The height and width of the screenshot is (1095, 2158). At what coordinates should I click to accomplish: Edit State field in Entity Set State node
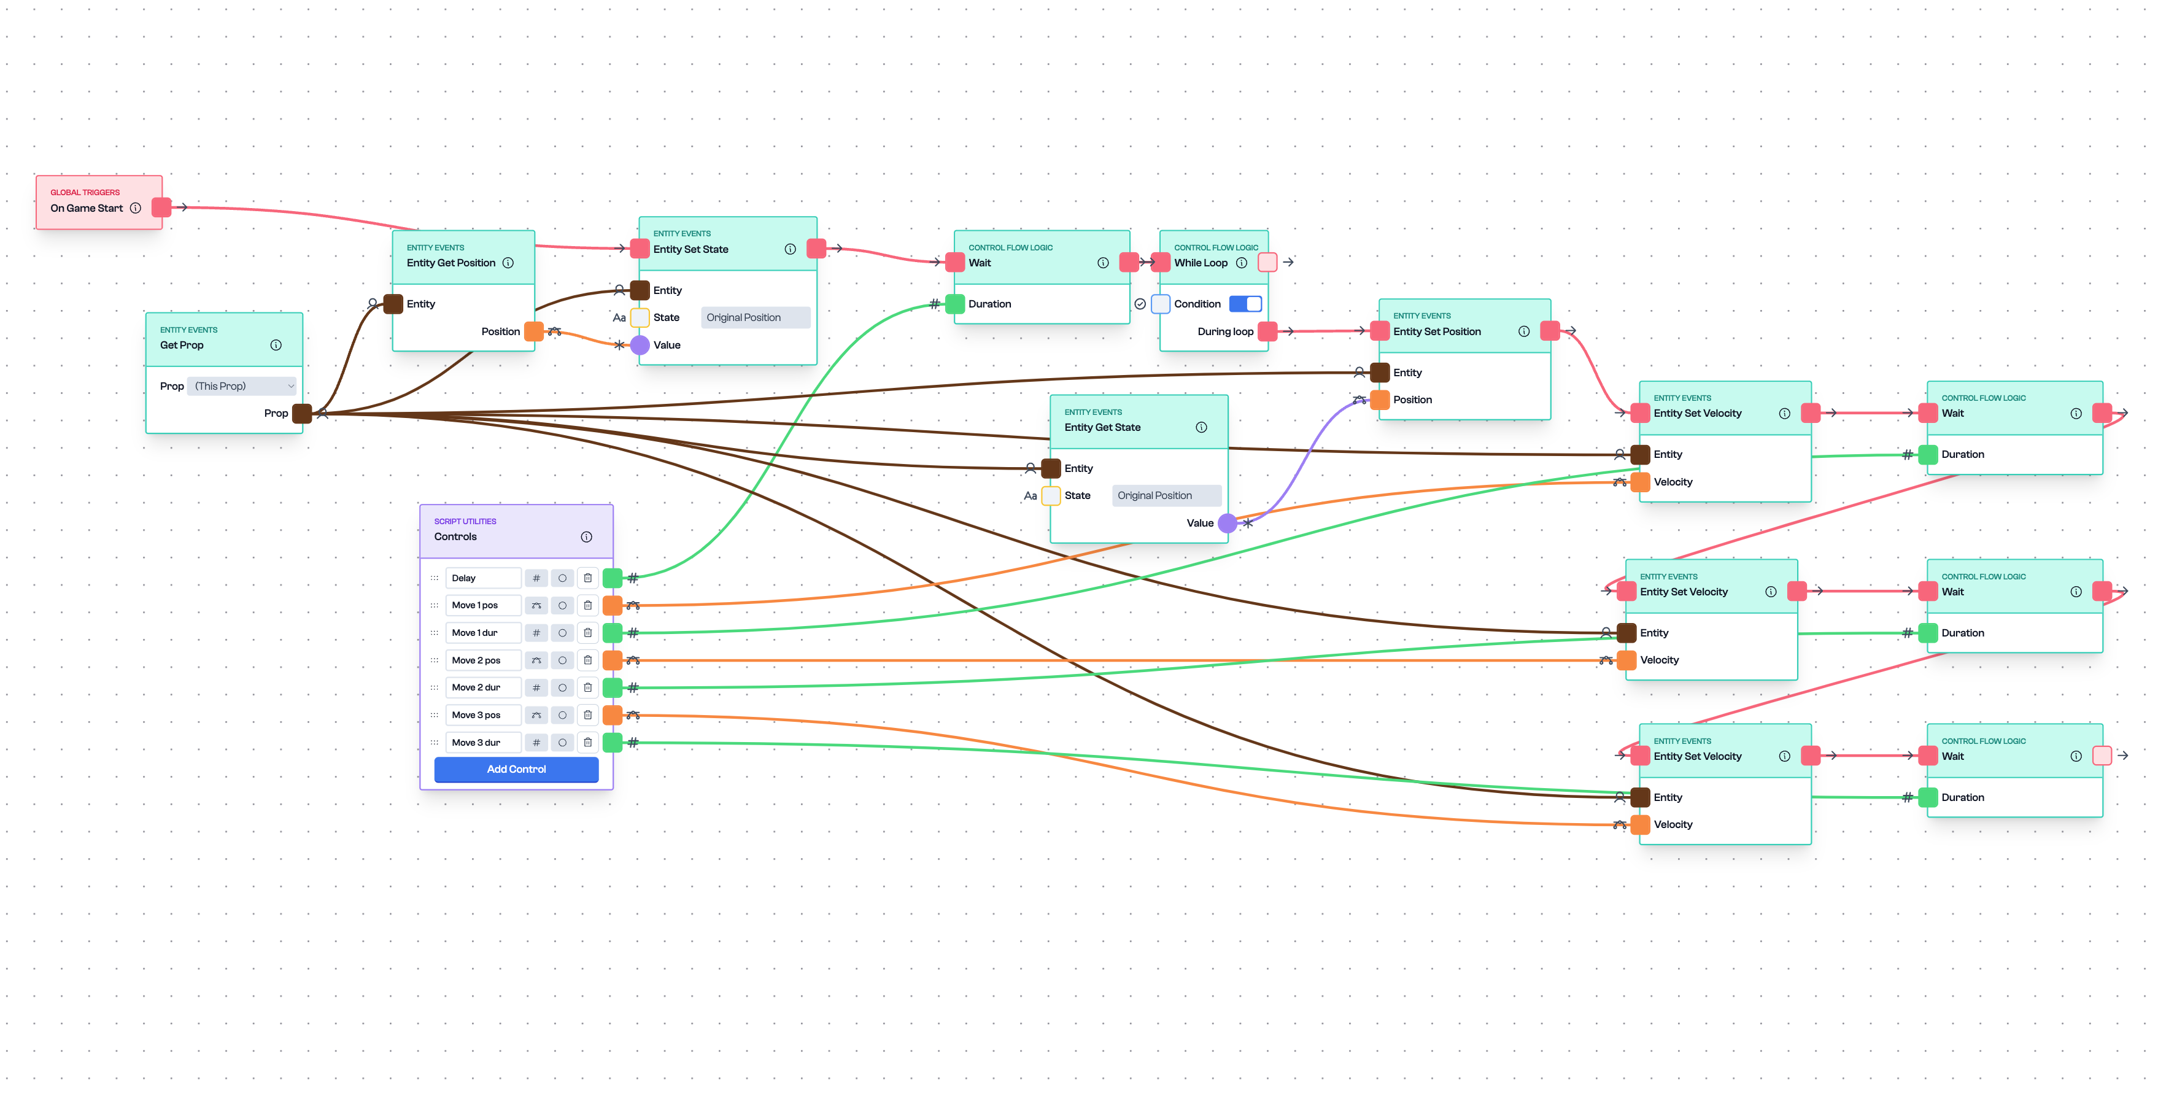click(756, 317)
